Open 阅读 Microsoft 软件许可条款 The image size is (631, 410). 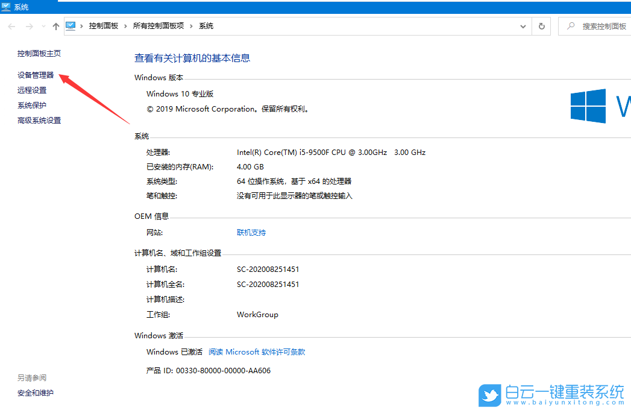point(257,352)
